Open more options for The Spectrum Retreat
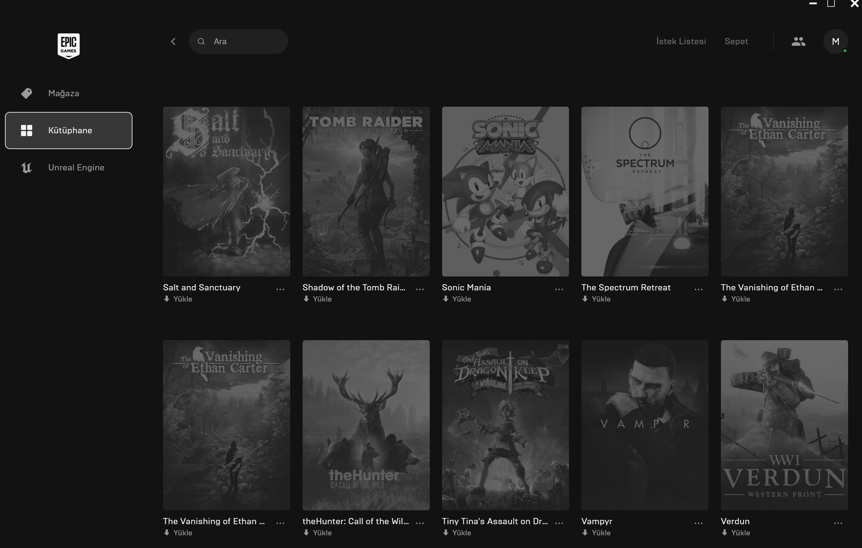This screenshot has width=862, height=548. (x=699, y=289)
